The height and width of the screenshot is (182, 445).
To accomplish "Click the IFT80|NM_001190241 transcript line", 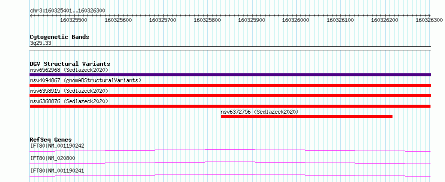I will pyautogui.click(x=230, y=175).
